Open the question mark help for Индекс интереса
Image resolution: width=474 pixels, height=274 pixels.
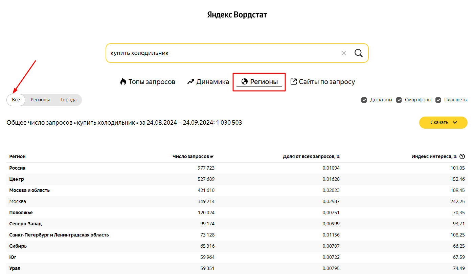tap(462, 156)
